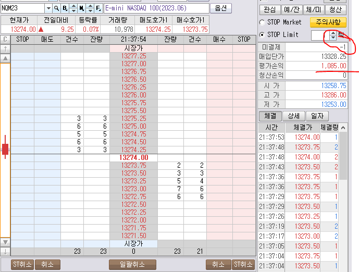
Task: Click price 13271.50 in ladder
Action: tap(133, 236)
